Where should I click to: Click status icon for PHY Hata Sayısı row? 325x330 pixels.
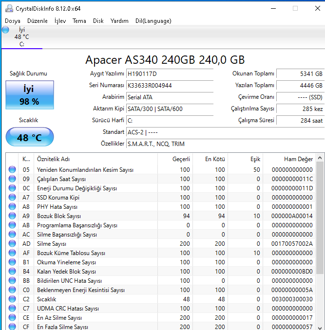[12, 207]
